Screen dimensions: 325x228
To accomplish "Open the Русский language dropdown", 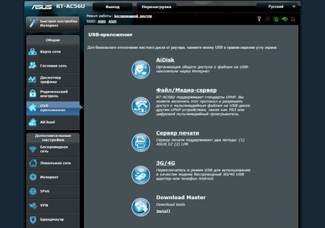I will point(276,6).
